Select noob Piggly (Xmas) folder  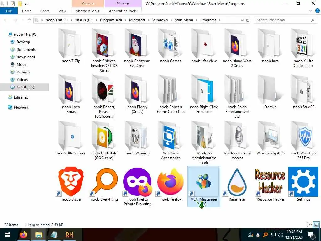click(x=137, y=94)
